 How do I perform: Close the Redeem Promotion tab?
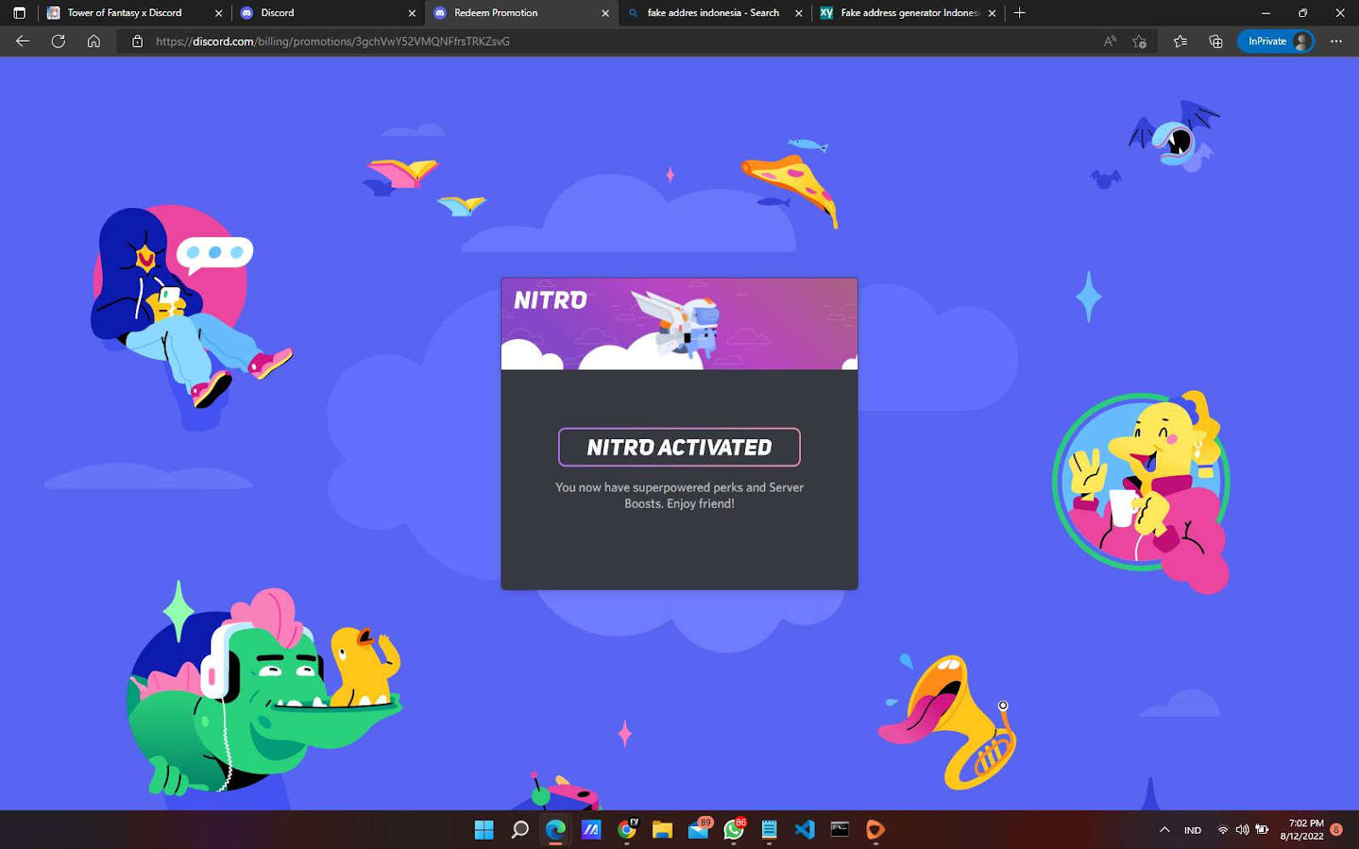point(606,13)
